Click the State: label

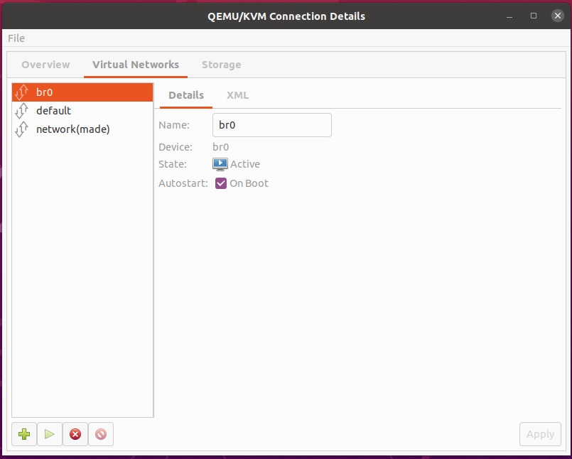[x=173, y=164]
